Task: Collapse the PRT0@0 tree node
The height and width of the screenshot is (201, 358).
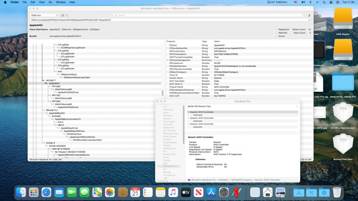Action: (50, 86)
